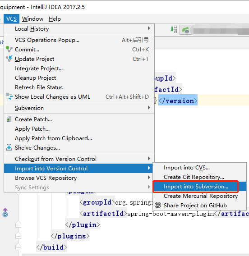The height and width of the screenshot is (256, 249).
Task: Select Apply Patch...
Action: click(x=79, y=129)
